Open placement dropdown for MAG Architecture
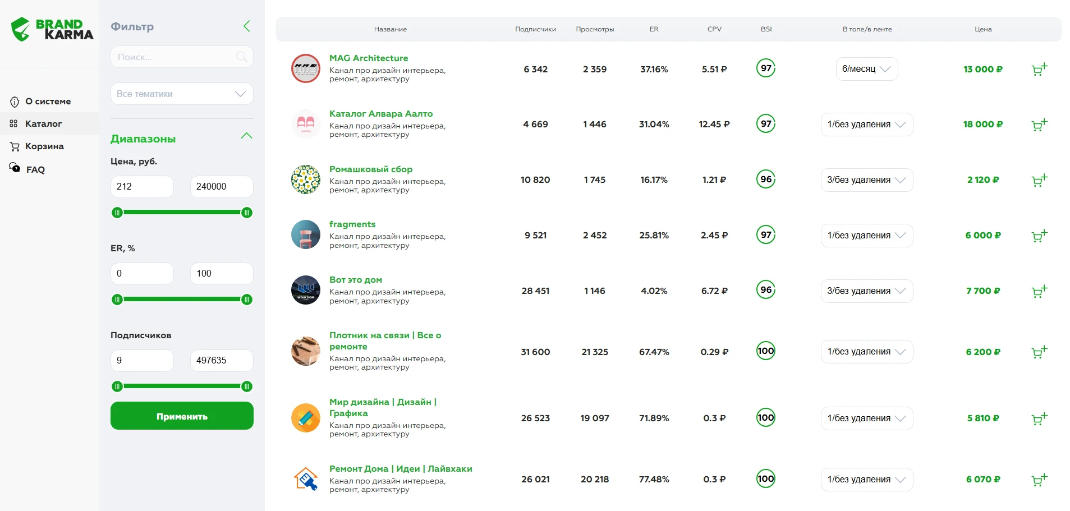 click(866, 68)
